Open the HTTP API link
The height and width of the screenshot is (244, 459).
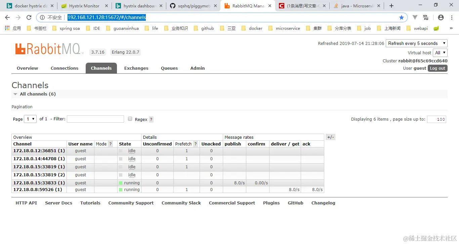[26, 203]
